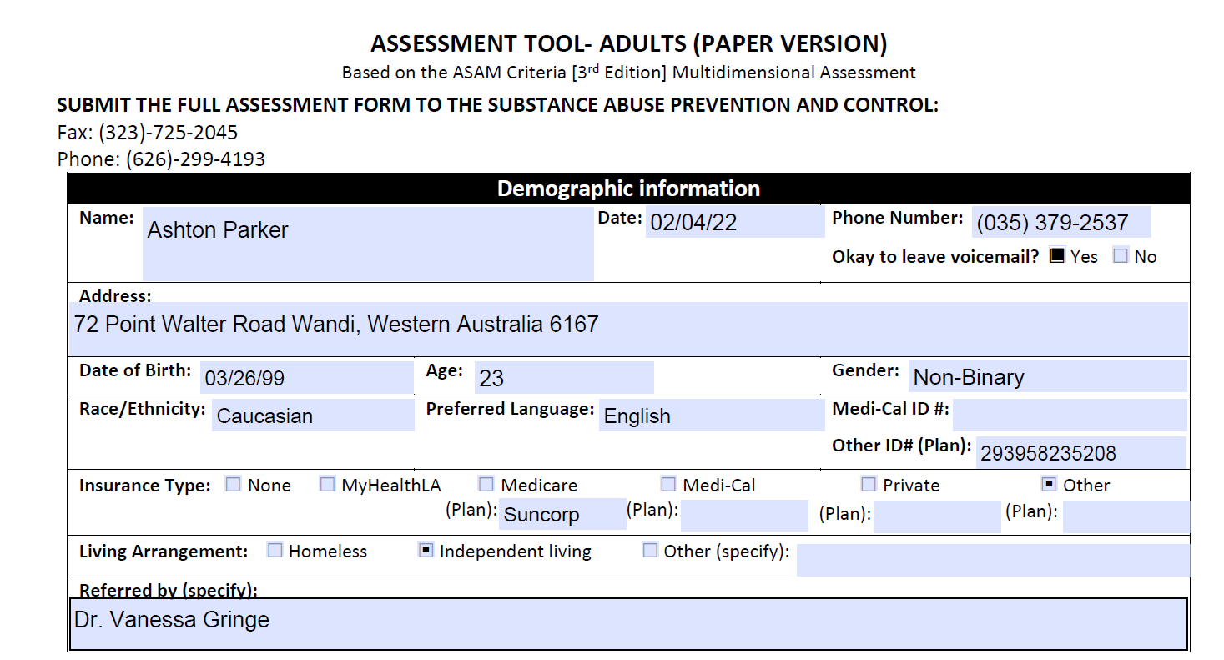Focus the Address field with Point Walter Road
The image size is (1224, 660).
point(630,327)
